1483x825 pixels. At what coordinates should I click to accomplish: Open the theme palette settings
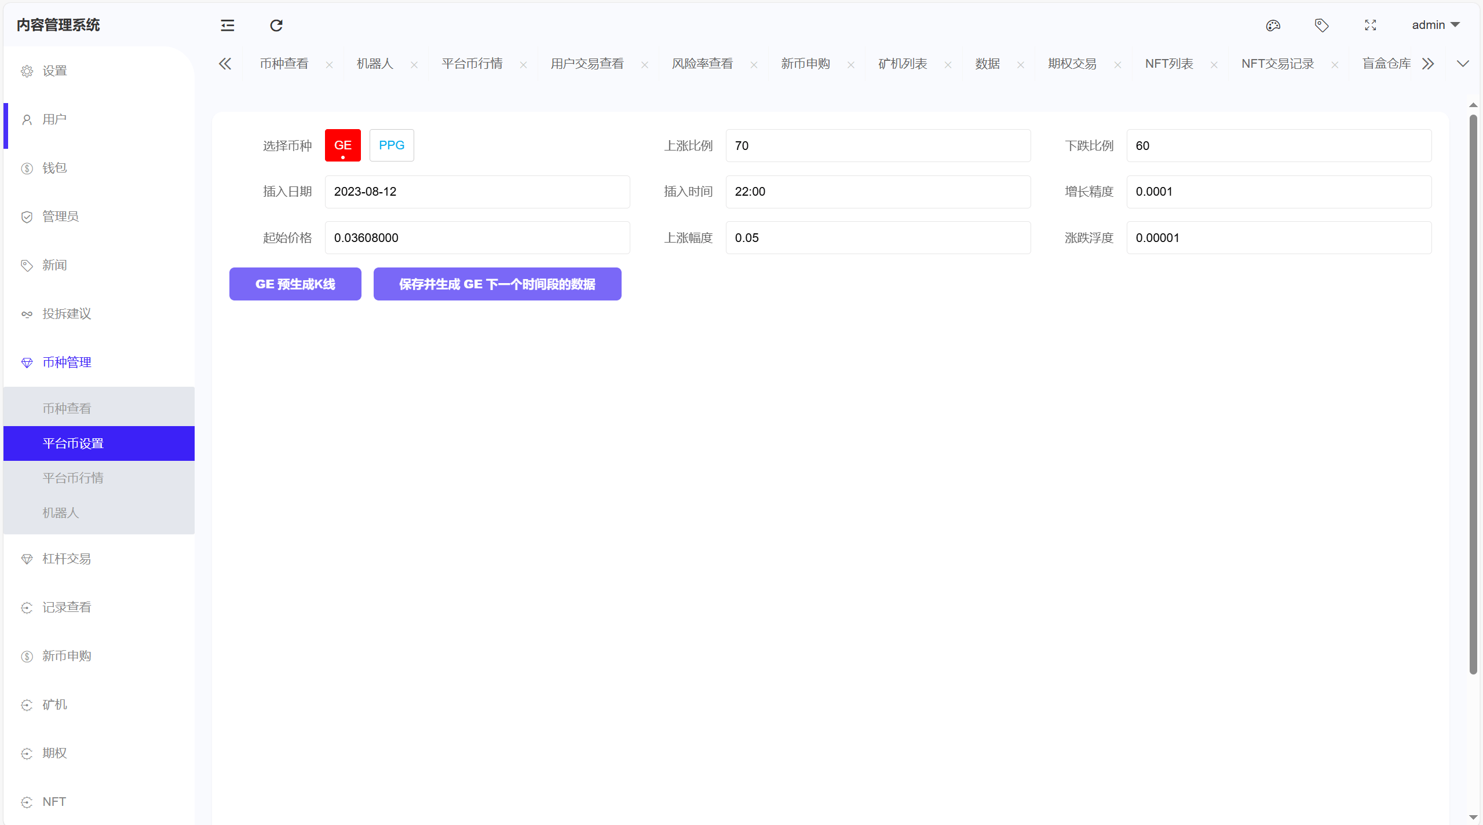[x=1273, y=25]
